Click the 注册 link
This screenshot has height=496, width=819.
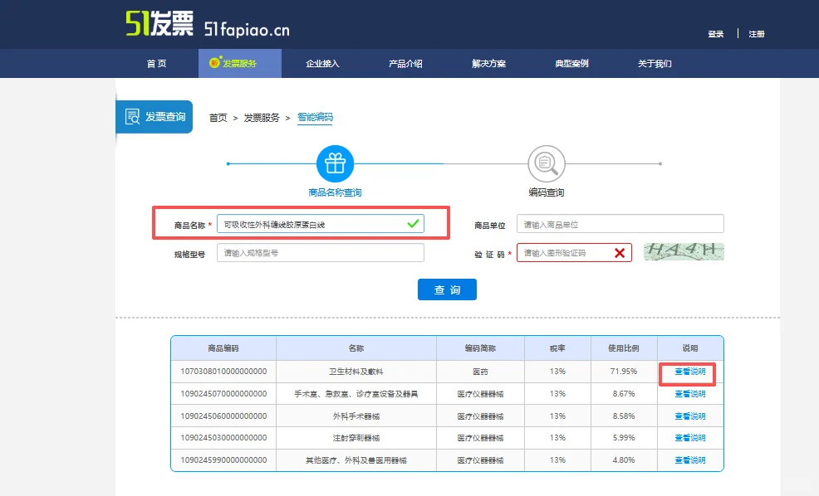(757, 35)
